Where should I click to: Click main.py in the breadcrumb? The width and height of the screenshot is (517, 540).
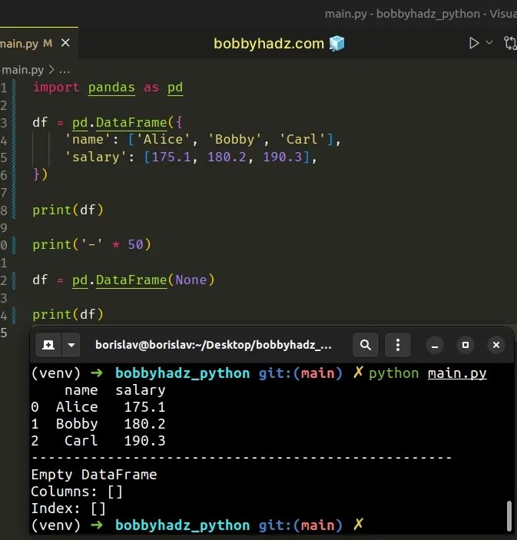tap(23, 70)
